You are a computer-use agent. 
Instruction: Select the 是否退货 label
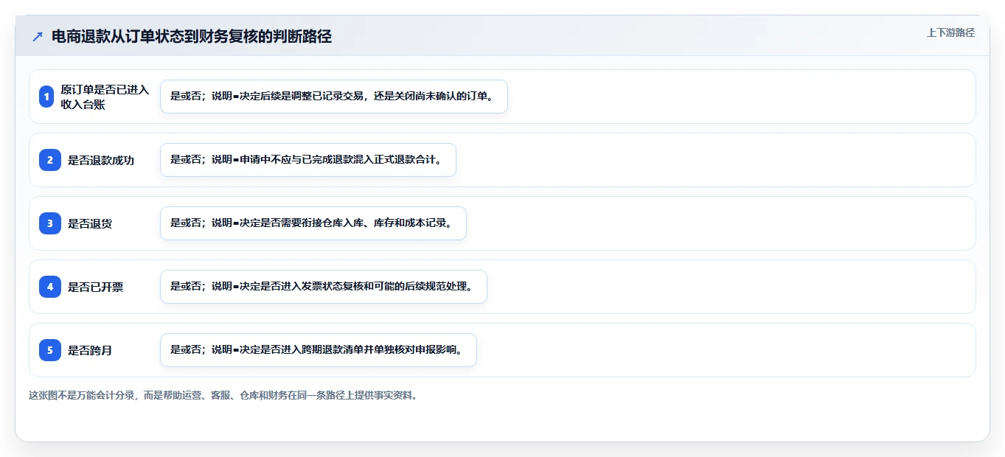90,223
